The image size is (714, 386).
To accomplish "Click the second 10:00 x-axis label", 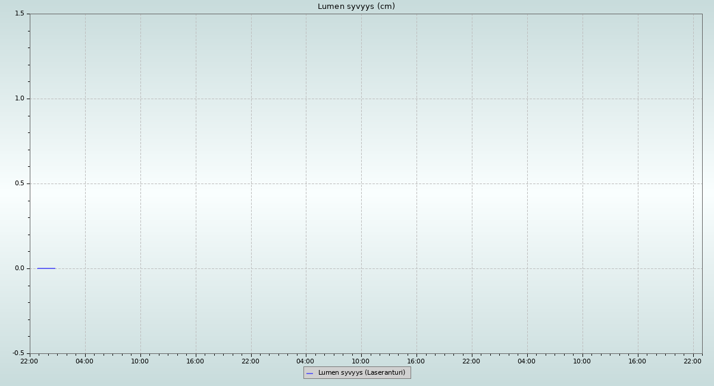I will coord(361,361).
